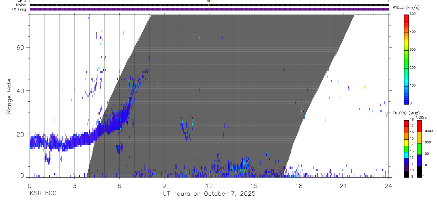Click the '40' tick on the Range Gate axis
437x201 pixels.
[x=21, y=91]
